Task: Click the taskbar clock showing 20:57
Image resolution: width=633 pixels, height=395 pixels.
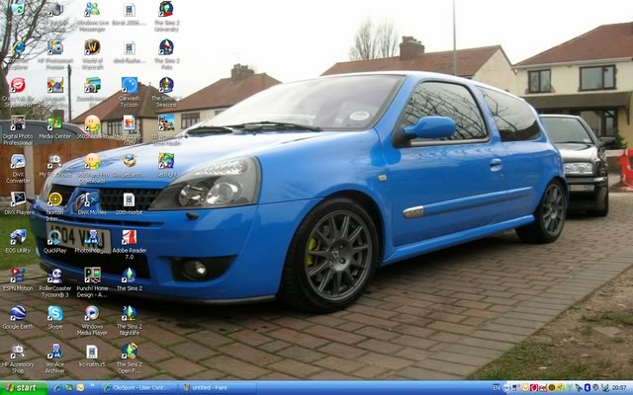Action: [619, 388]
